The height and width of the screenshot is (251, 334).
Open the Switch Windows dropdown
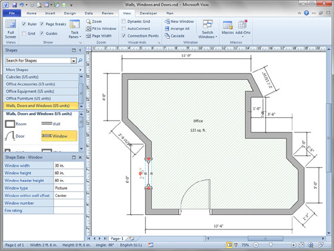pos(208,29)
